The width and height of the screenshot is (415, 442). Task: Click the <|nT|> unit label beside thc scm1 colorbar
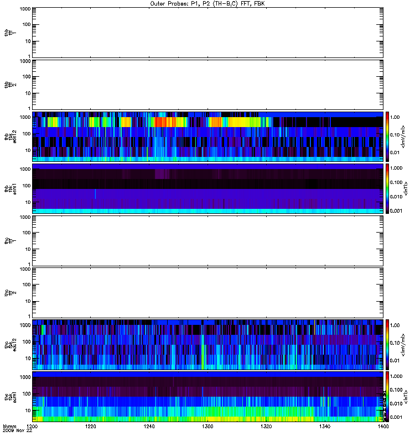(406, 397)
